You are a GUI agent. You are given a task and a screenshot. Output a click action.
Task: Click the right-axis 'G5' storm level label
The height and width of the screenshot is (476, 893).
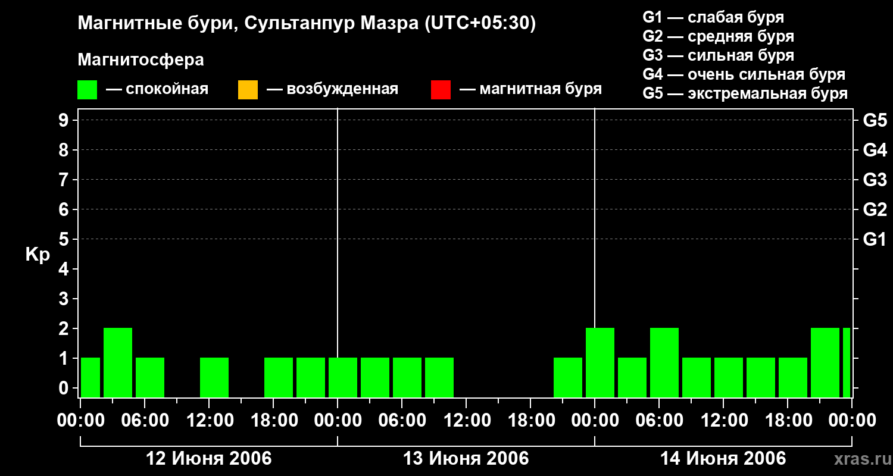875,120
